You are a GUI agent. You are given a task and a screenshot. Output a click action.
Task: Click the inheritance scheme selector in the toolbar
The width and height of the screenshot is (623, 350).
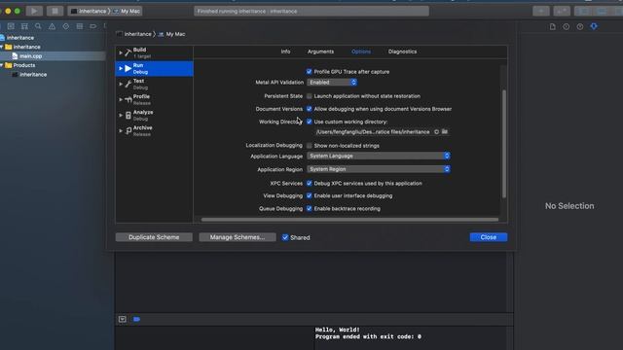coord(89,11)
